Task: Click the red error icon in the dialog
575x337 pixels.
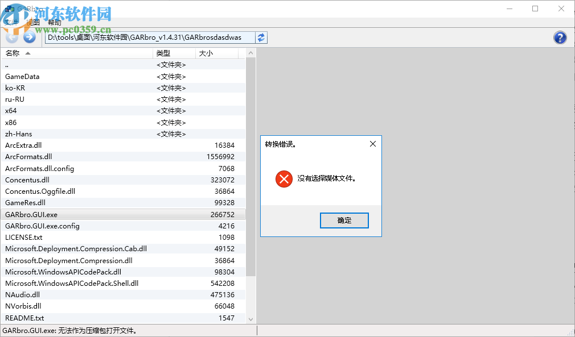Action: click(284, 178)
